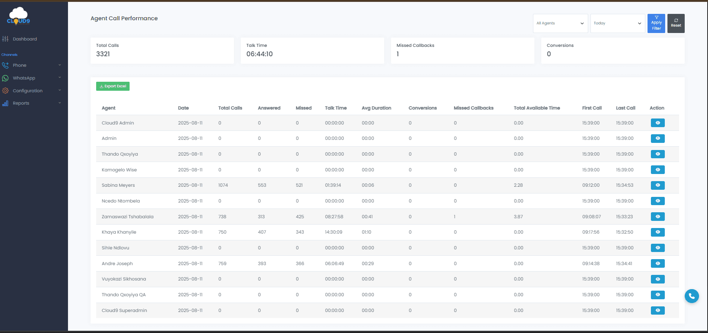Click the Missed Callbacks column header
Viewport: 708px width, 333px height.
point(474,108)
